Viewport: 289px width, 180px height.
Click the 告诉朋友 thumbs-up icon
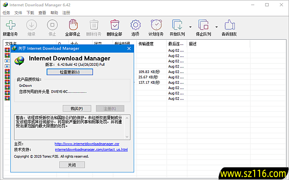(229, 25)
